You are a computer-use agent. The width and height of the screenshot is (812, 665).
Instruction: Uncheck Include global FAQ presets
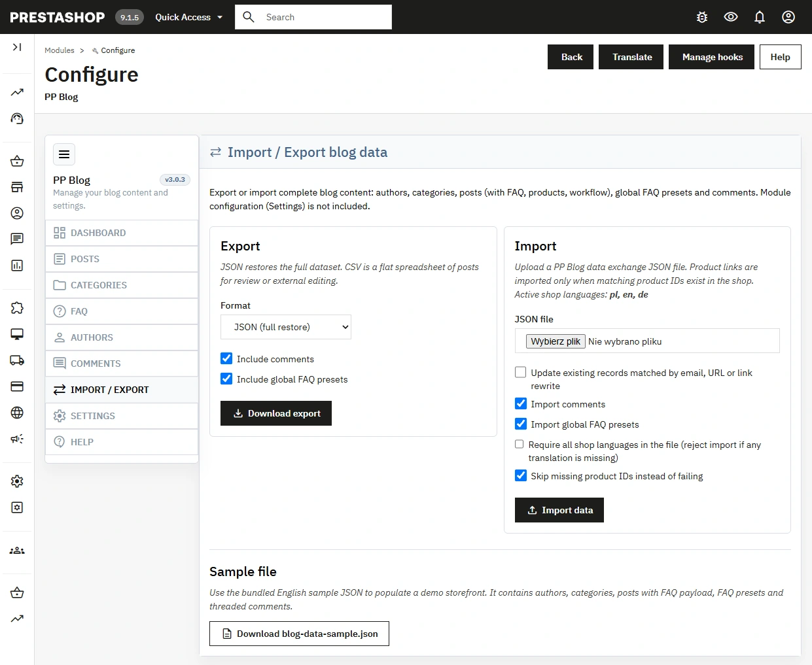(226, 379)
